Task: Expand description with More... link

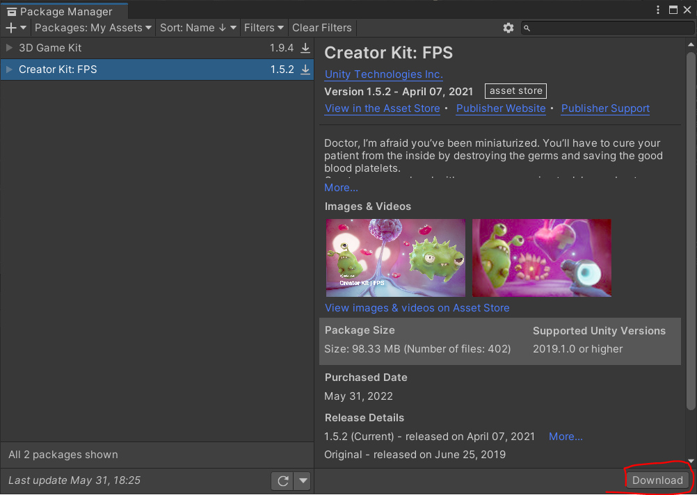Action: [x=341, y=188]
